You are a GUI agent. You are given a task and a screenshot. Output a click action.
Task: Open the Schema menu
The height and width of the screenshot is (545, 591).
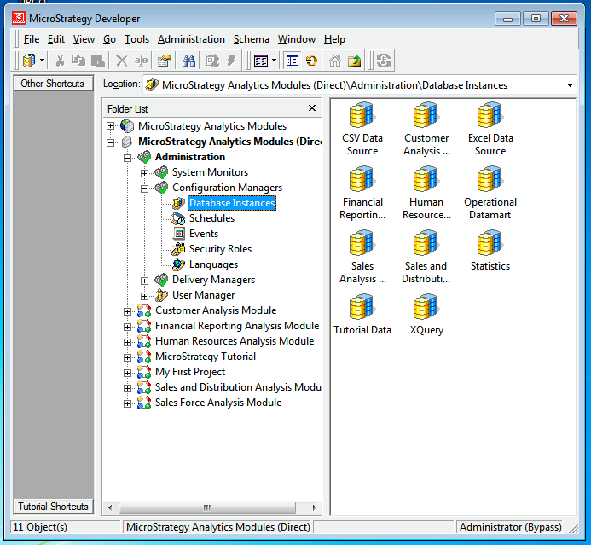click(251, 39)
